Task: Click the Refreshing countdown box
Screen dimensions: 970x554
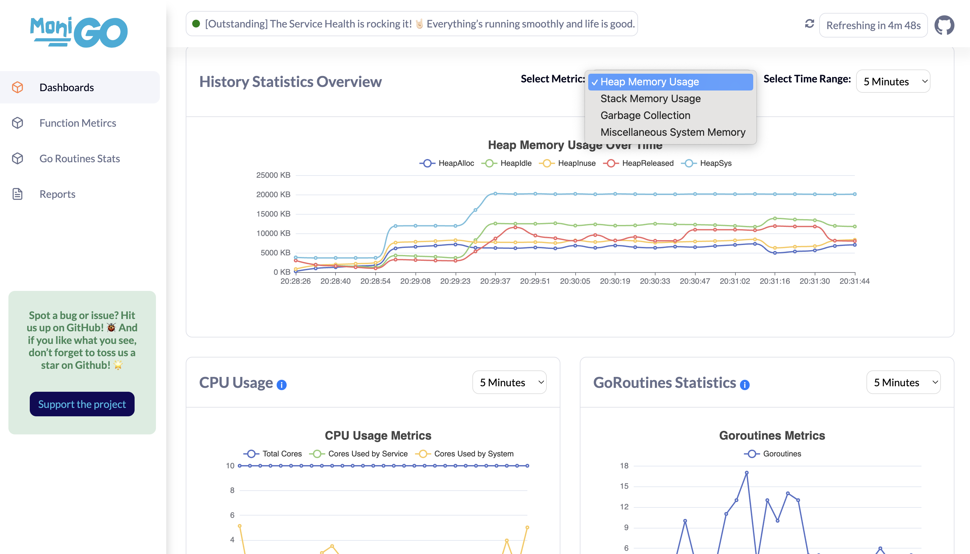Action: [873, 25]
